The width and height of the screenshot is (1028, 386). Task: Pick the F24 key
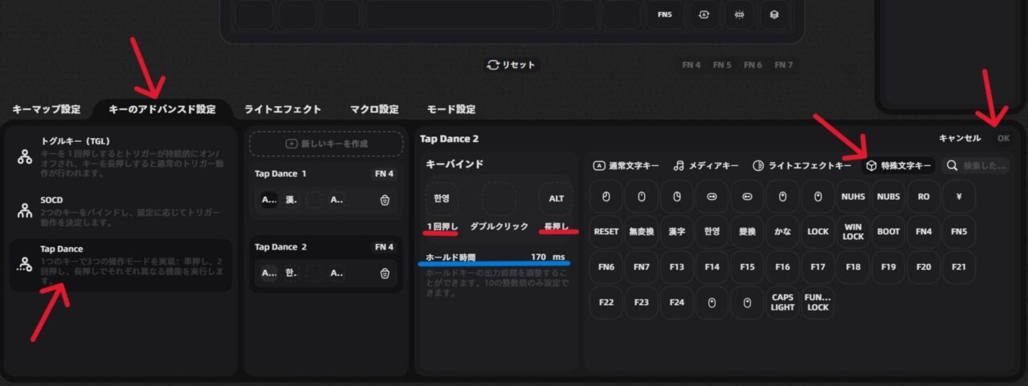[x=677, y=303]
